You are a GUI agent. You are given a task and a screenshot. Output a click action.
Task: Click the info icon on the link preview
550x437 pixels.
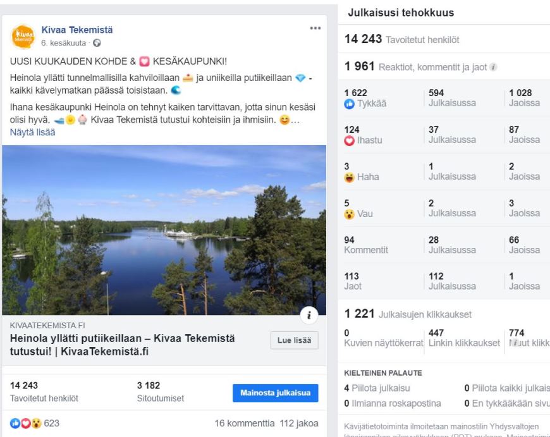pyautogui.click(x=309, y=315)
